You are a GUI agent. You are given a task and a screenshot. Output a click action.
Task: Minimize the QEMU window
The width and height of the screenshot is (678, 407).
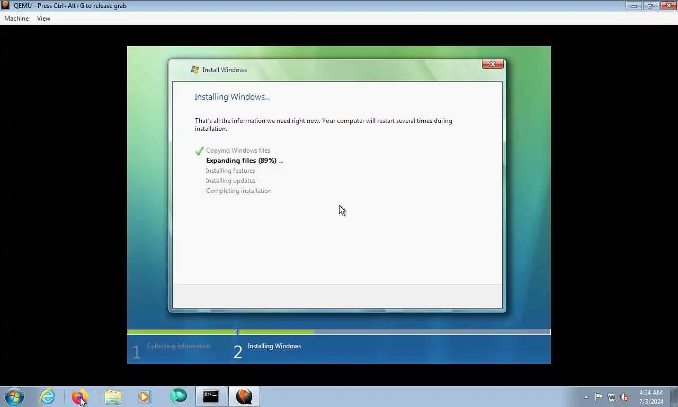[x=633, y=6]
